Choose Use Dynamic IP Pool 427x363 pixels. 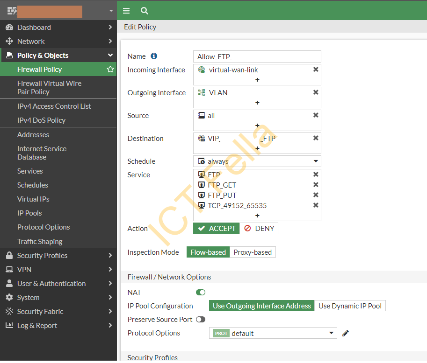(350, 306)
